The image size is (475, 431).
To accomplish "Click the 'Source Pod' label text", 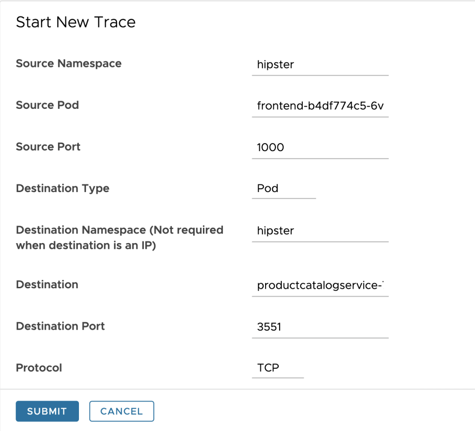I will (47, 105).
